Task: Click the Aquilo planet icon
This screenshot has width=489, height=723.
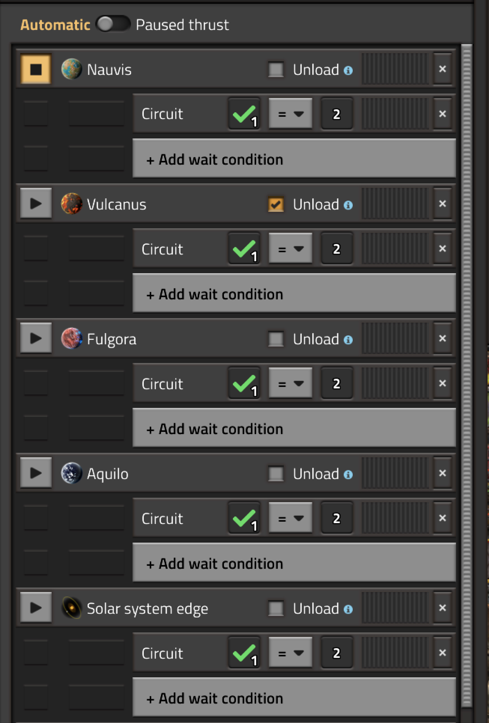Action: click(71, 473)
